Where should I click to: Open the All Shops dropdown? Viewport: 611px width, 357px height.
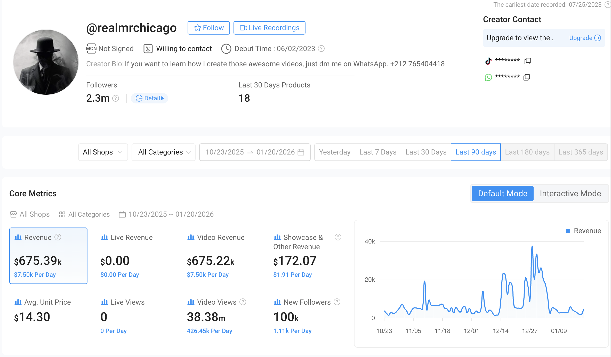tap(103, 152)
